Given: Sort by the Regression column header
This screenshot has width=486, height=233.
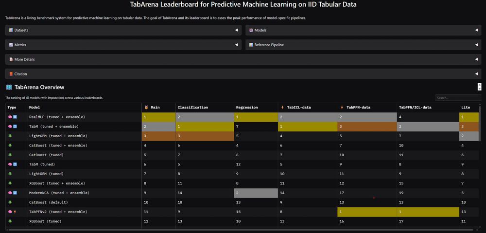Looking at the screenshot, I should [246, 108].
